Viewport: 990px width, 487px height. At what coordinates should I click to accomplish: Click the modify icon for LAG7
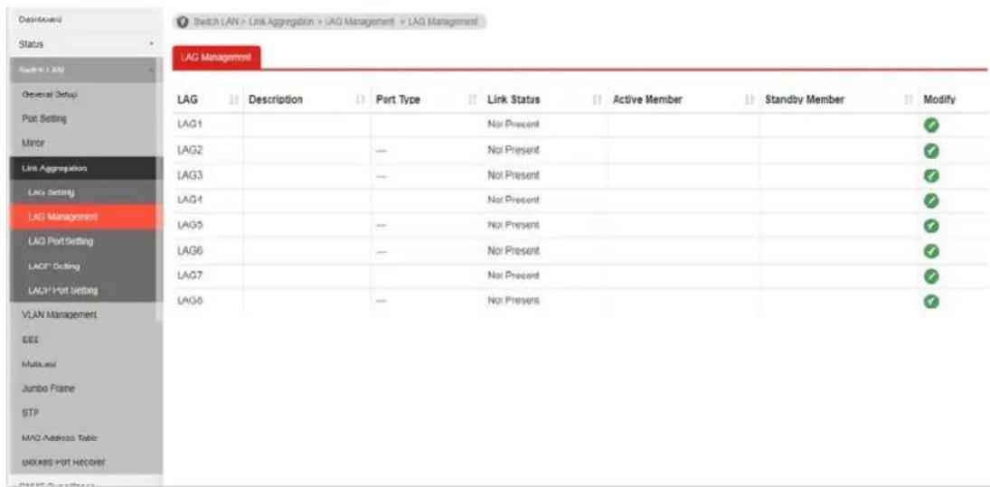tap(930, 276)
